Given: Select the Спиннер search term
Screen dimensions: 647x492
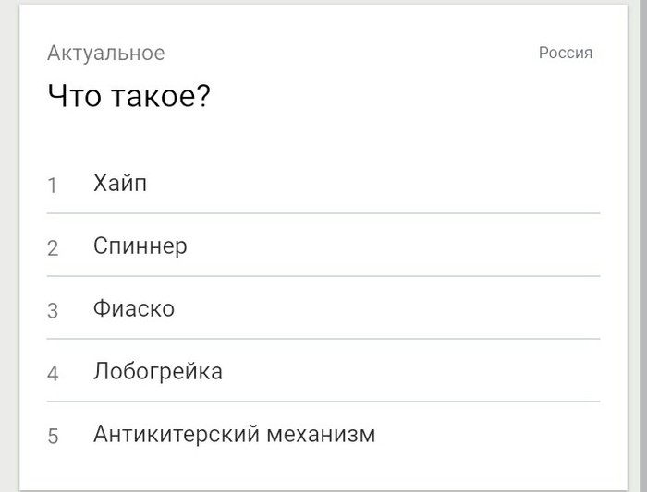Looking at the screenshot, I should (x=140, y=246).
